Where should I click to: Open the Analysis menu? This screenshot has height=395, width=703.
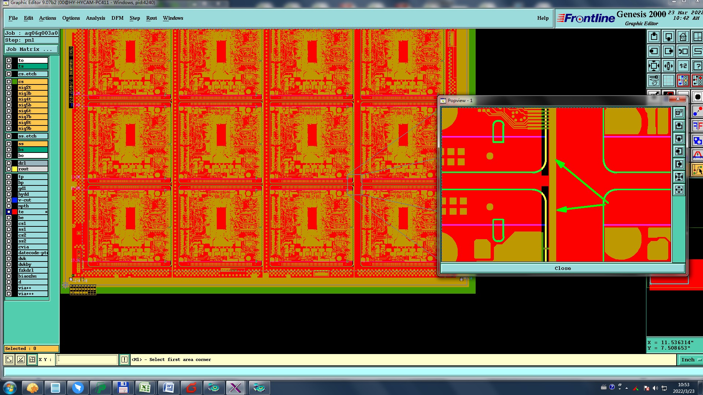[x=96, y=18]
